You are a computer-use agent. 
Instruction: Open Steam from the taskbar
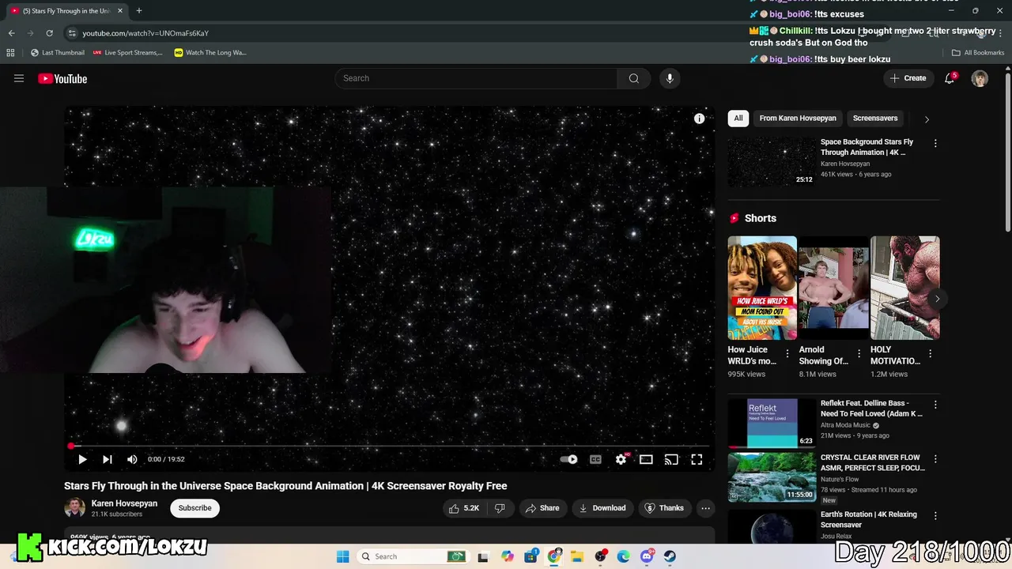[670, 556]
